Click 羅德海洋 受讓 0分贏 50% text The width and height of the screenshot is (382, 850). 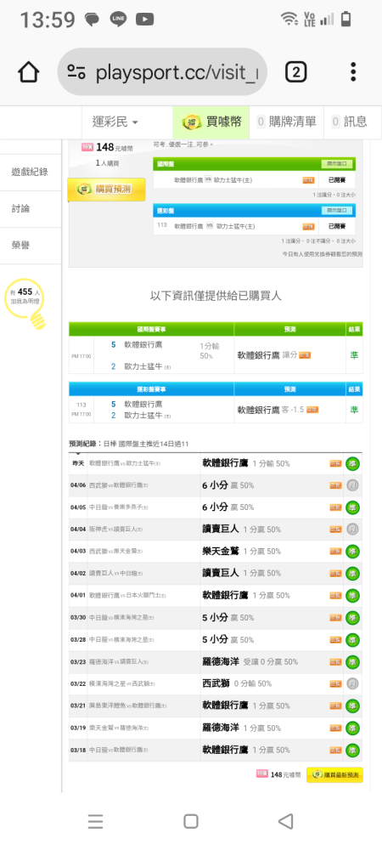click(250, 662)
